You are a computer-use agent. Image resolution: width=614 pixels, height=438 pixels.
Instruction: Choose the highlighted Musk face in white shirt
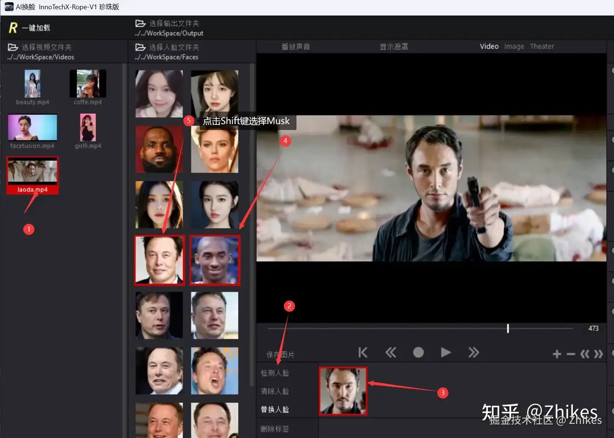click(x=159, y=260)
